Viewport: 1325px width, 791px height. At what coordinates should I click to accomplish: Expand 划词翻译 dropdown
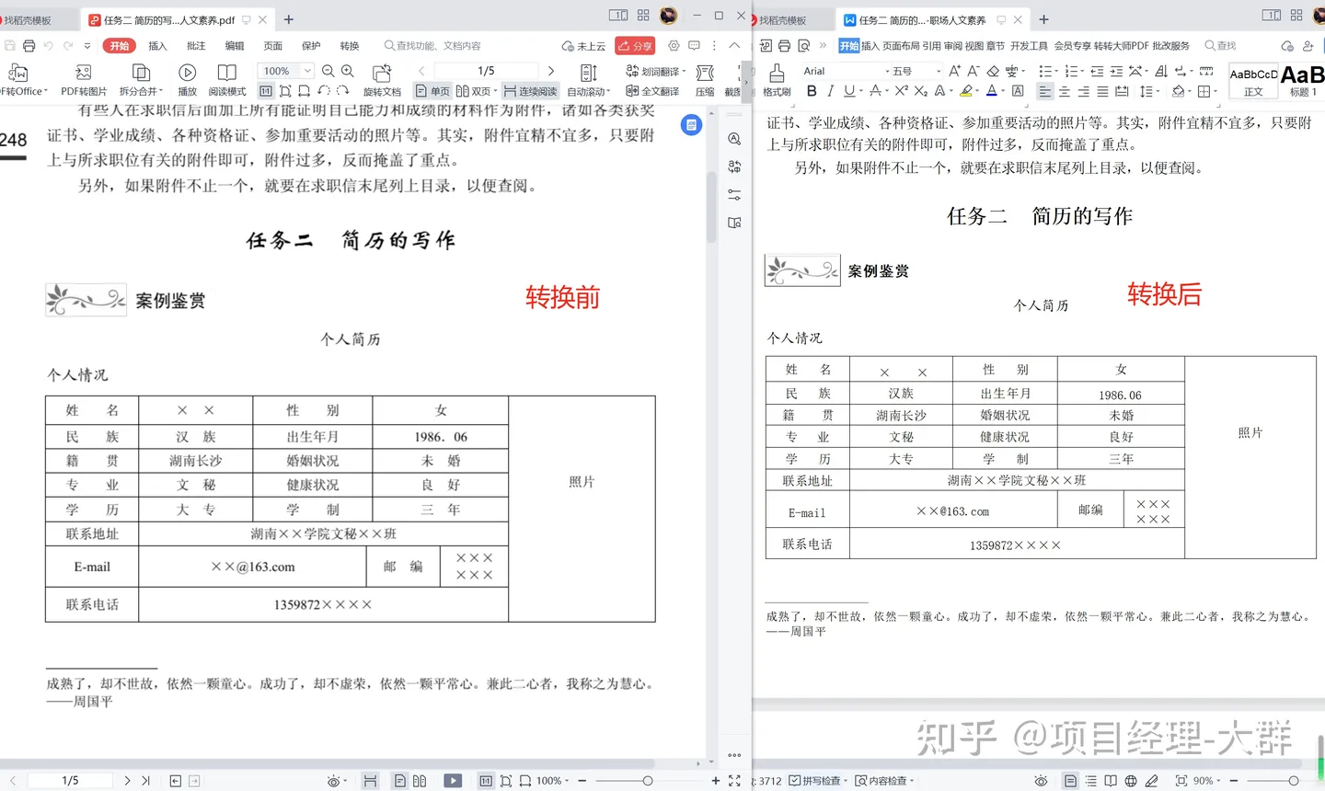(684, 72)
